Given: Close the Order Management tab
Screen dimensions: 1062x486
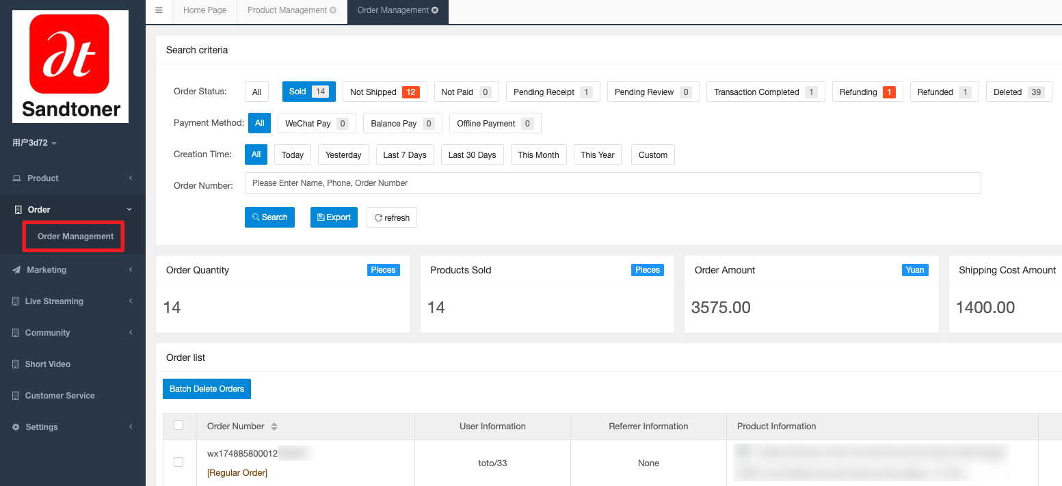Looking at the screenshot, I should point(435,10).
